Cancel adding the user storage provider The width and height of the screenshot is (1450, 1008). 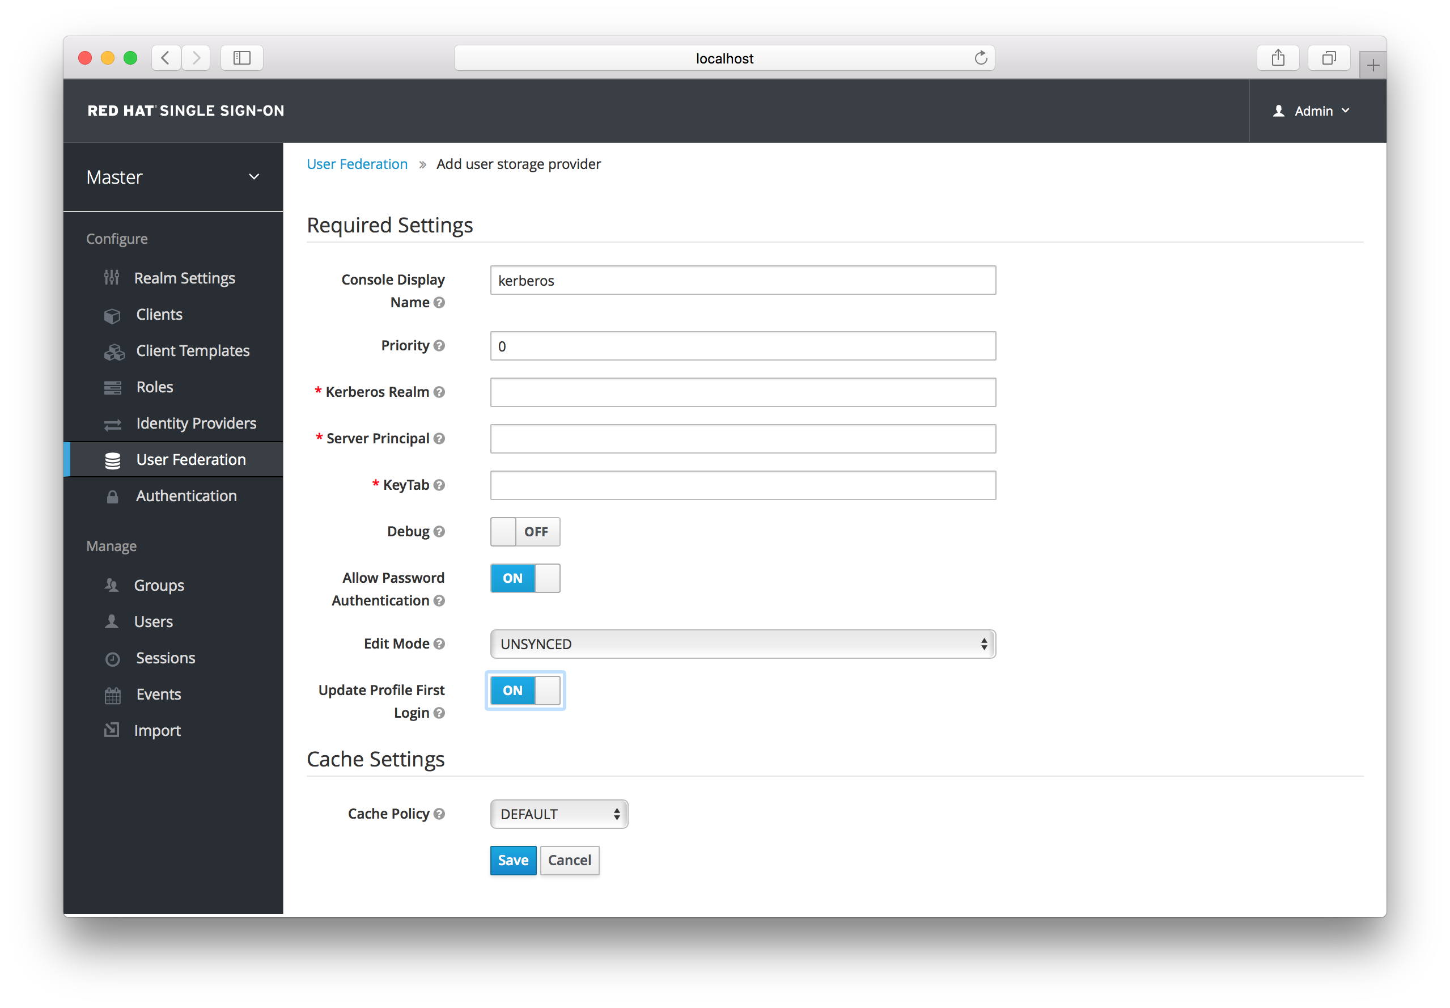567,861
